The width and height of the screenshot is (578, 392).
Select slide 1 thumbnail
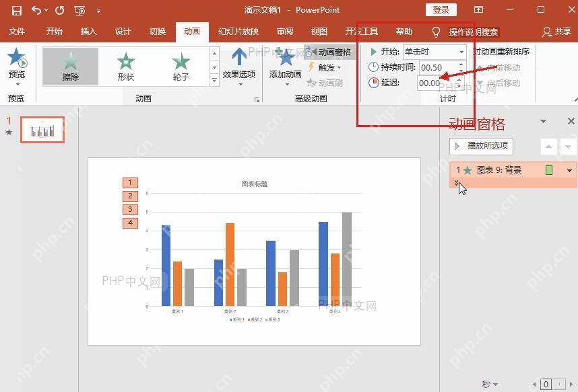point(42,130)
